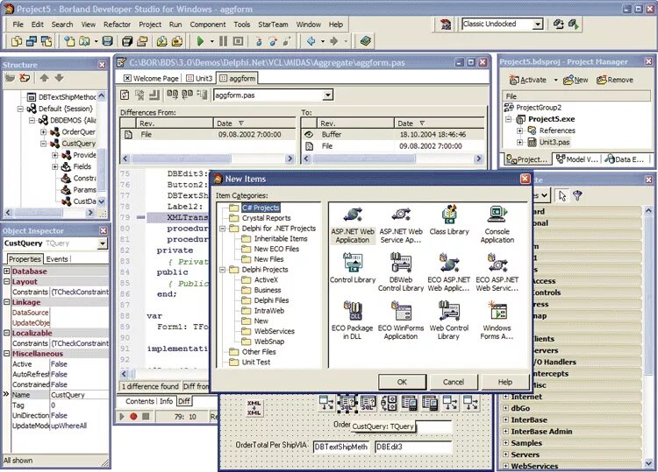Click the DBEdit3 field on form

click(413, 447)
